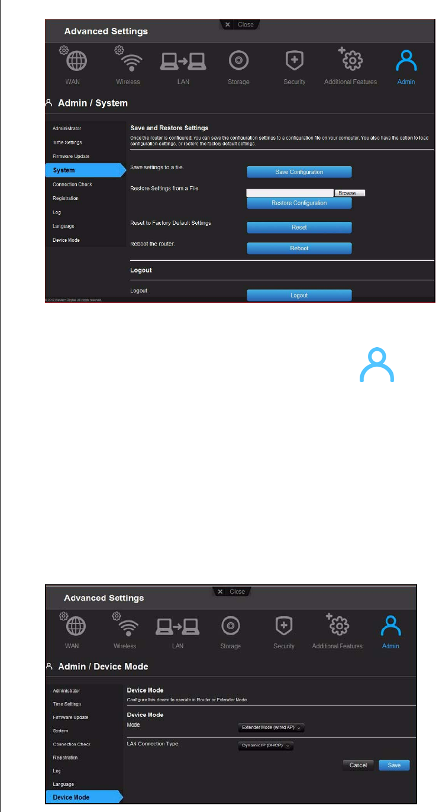Open LAN icon in Admin / System window

pyautogui.click(x=183, y=60)
